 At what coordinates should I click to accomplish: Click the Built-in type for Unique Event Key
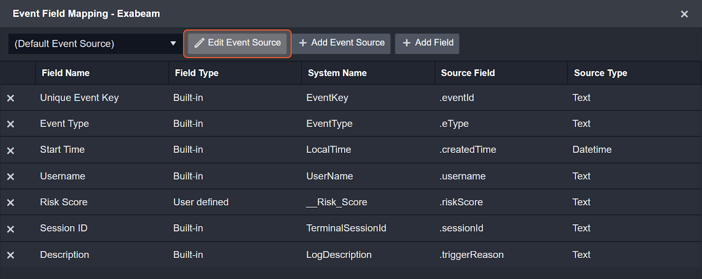[x=188, y=98]
